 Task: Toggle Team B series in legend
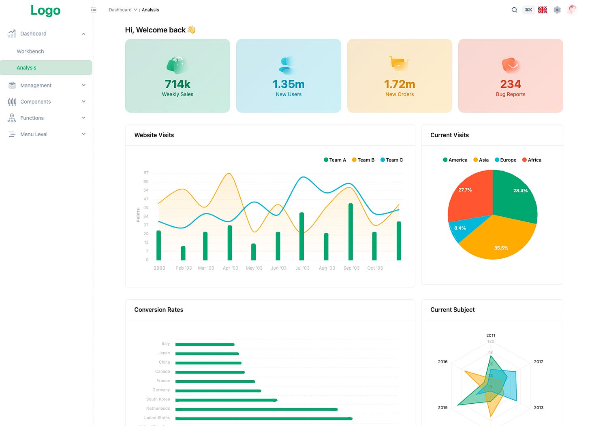pos(363,160)
